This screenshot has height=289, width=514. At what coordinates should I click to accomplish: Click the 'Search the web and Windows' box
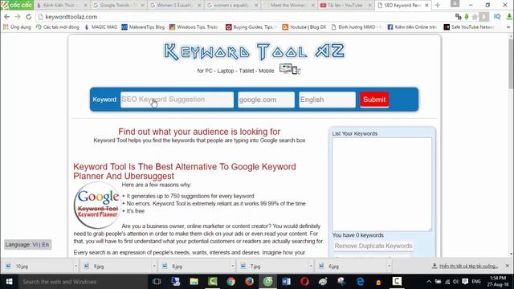(x=83, y=282)
